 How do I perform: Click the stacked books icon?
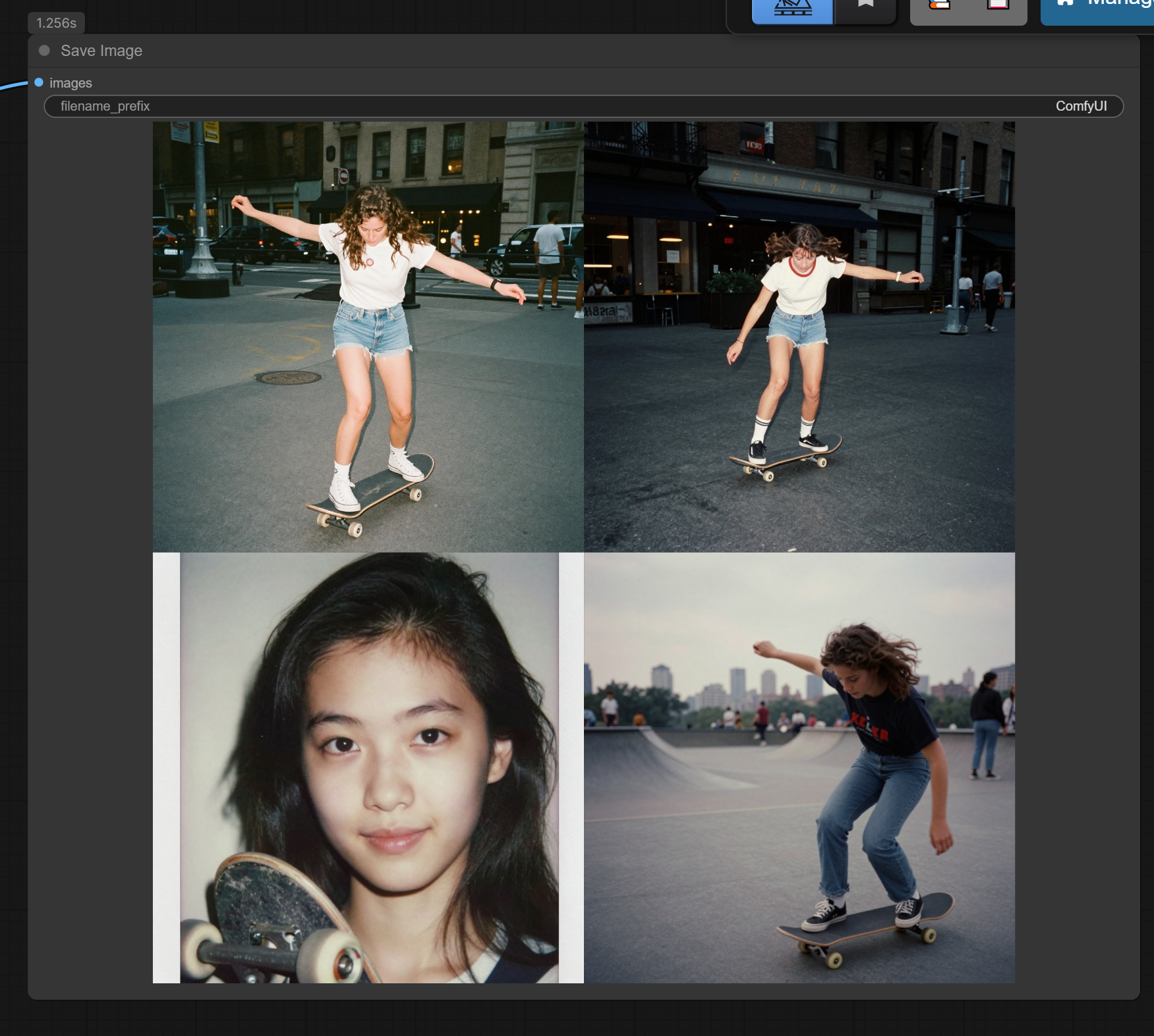(x=939, y=7)
